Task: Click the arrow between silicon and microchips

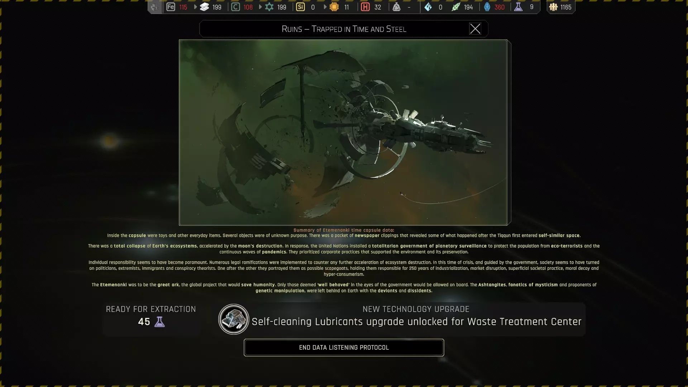Action: (325, 7)
